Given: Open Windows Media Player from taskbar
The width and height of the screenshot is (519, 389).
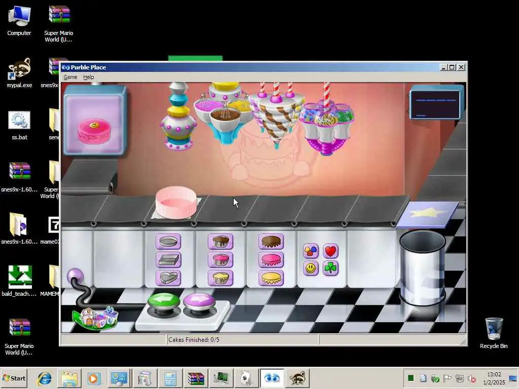Looking at the screenshot, I should [94, 378].
